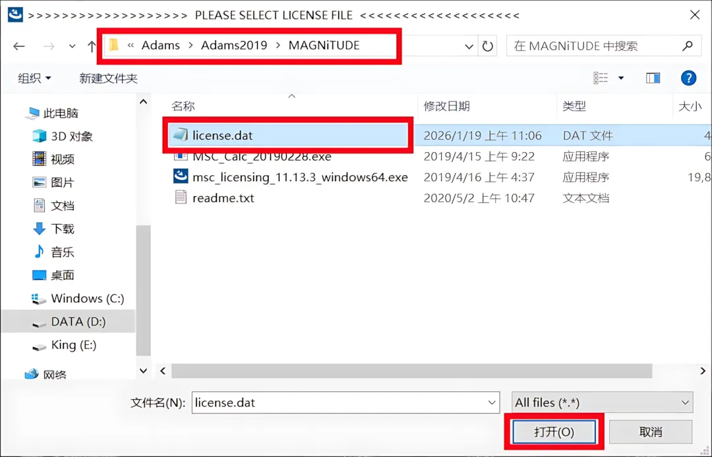This screenshot has height=457, width=712.
Task: Click the Adams breadcrumb segment
Action: click(161, 45)
